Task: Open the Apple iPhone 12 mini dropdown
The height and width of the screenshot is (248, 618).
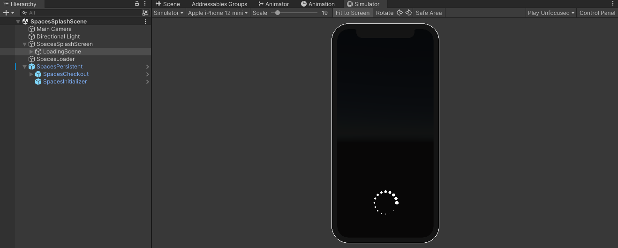Action: tap(218, 13)
